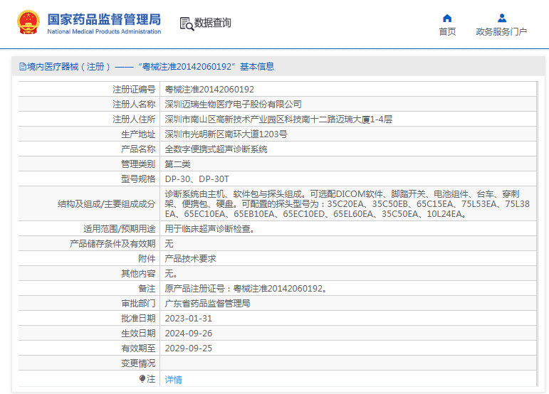Click registration number value in 注册证编号 row
The image size is (549, 394).
click(209, 90)
